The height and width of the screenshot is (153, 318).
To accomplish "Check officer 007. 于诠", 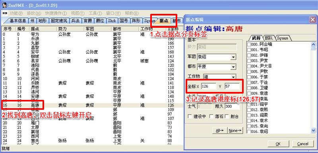I will (x=249, y=82).
